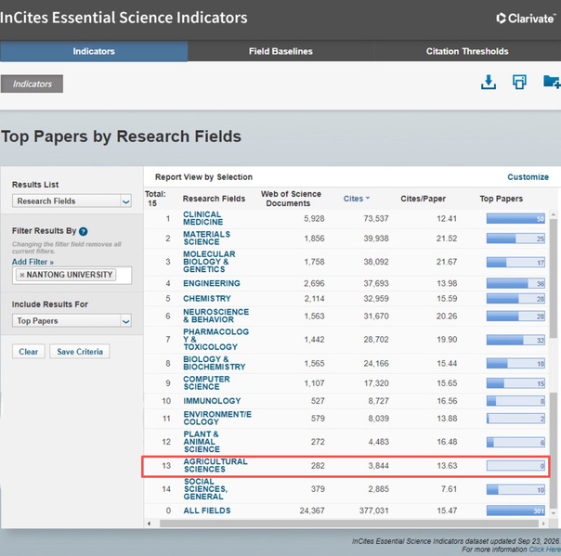Click the Save Criteria button
561x556 pixels.
[x=80, y=352]
